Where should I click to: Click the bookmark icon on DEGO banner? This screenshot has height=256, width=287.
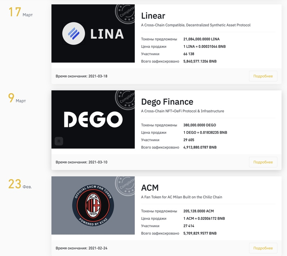(59, 141)
